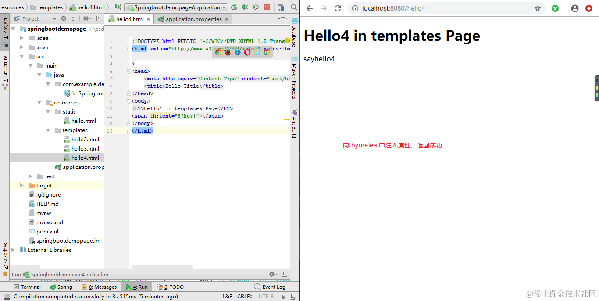Collapse the templates folder arrow

point(48,130)
